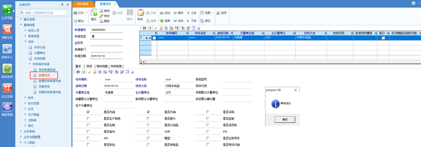
Task: Open 报表中心 in the left sidebar
Action: [x=7, y=51]
